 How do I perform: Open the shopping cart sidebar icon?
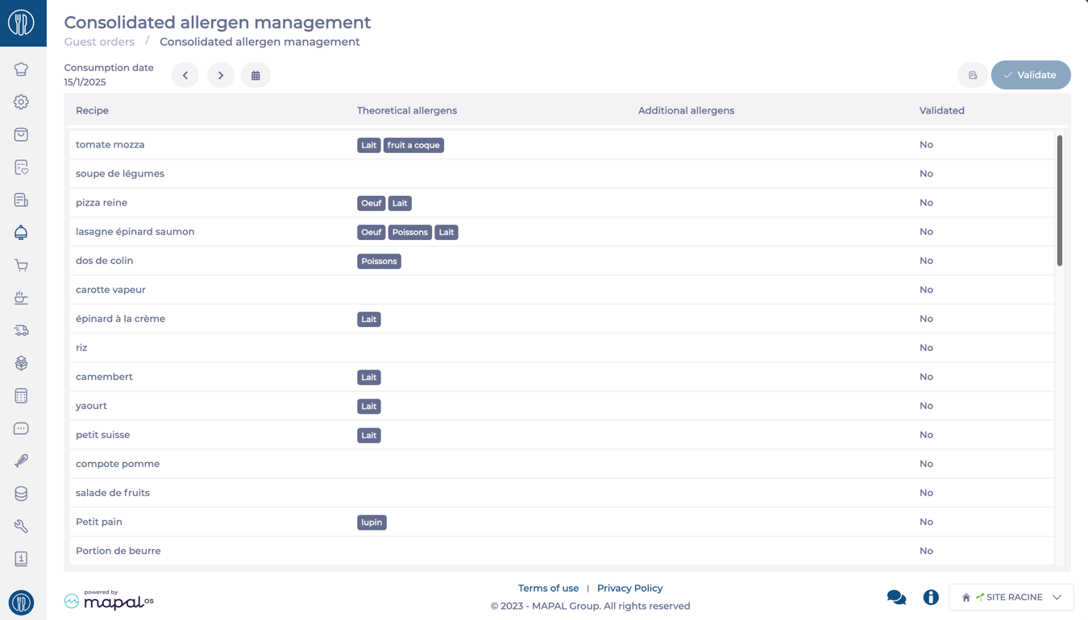pos(22,265)
